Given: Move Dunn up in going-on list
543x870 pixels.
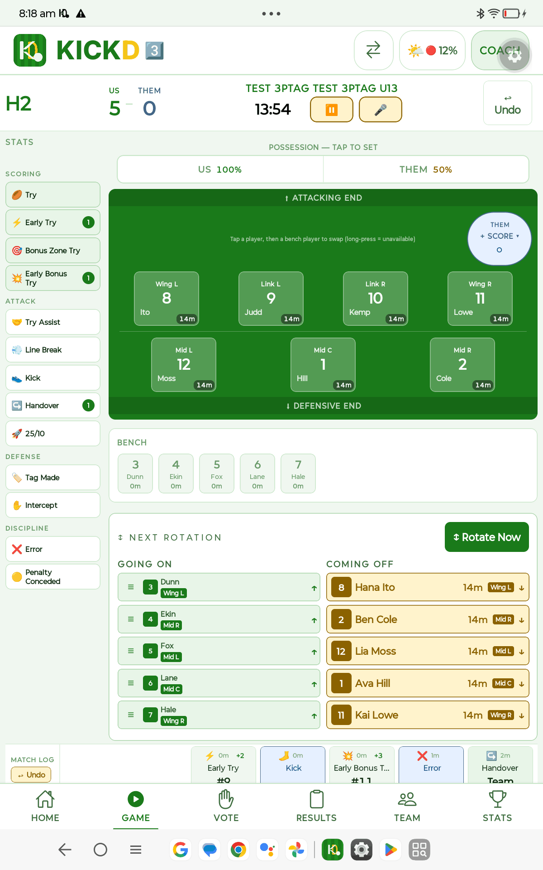Looking at the screenshot, I should 314,588.
